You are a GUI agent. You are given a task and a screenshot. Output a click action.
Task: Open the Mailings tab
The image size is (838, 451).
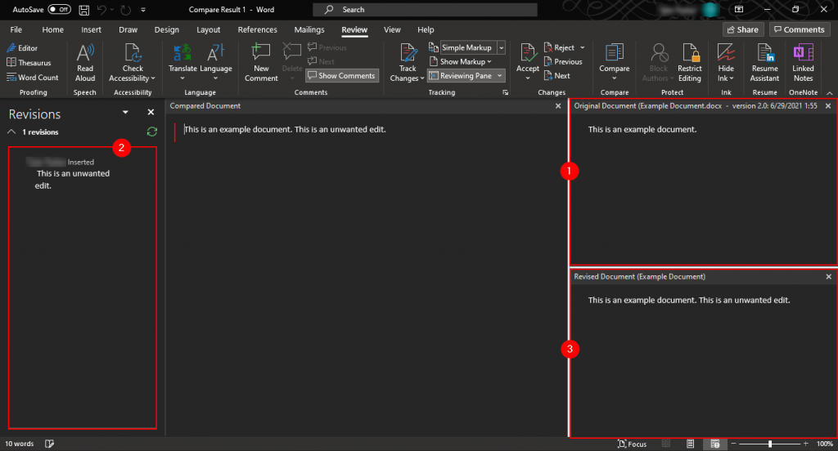tap(309, 30)
